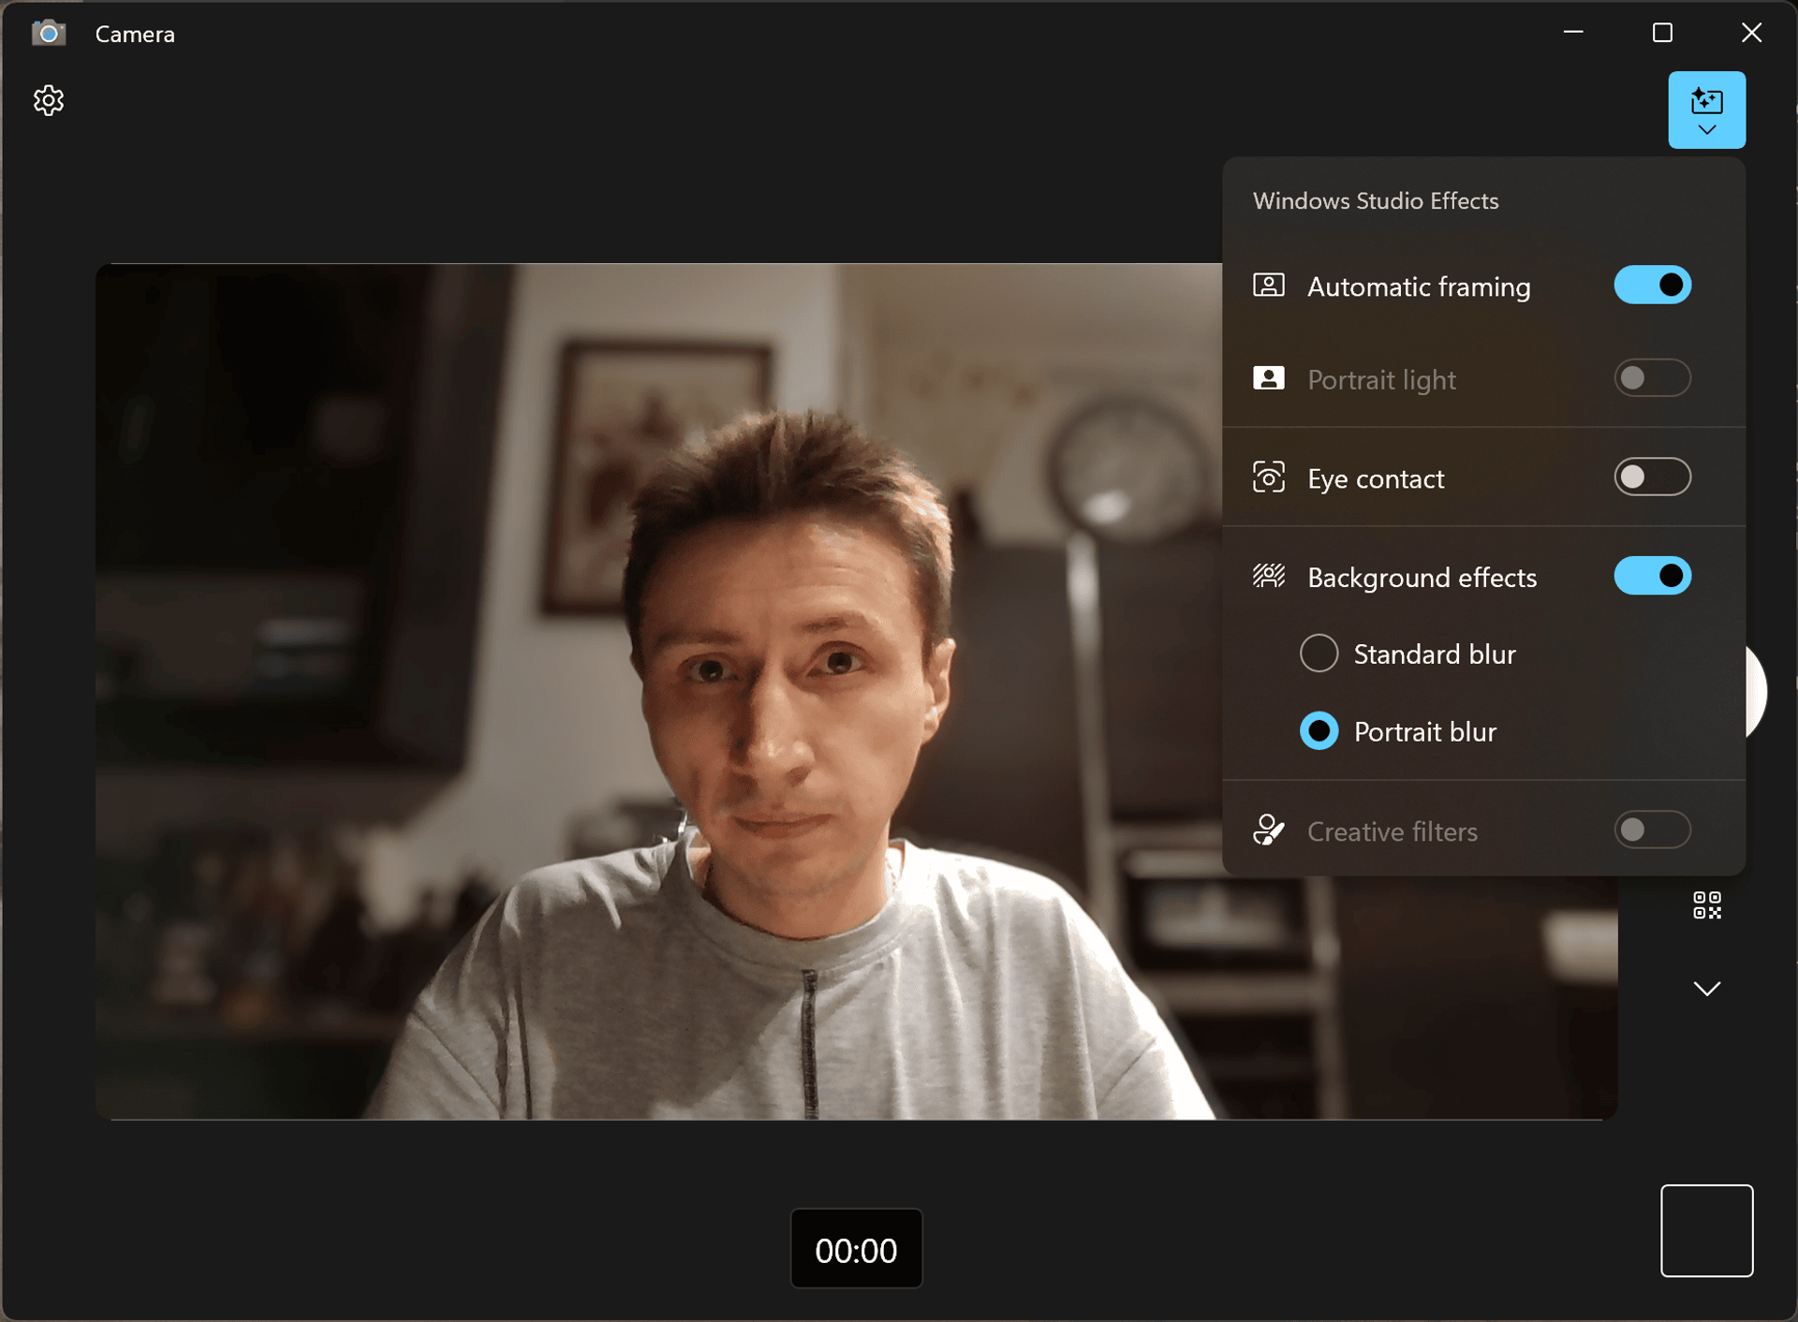This screenshot has width=1798, height=1322.
Task: Enable the Creative filters toggle
Action: tap(1652, 830)
